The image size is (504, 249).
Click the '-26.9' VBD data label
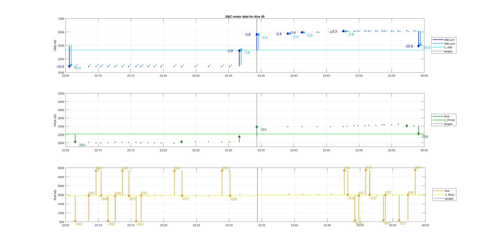coord(426,48)
